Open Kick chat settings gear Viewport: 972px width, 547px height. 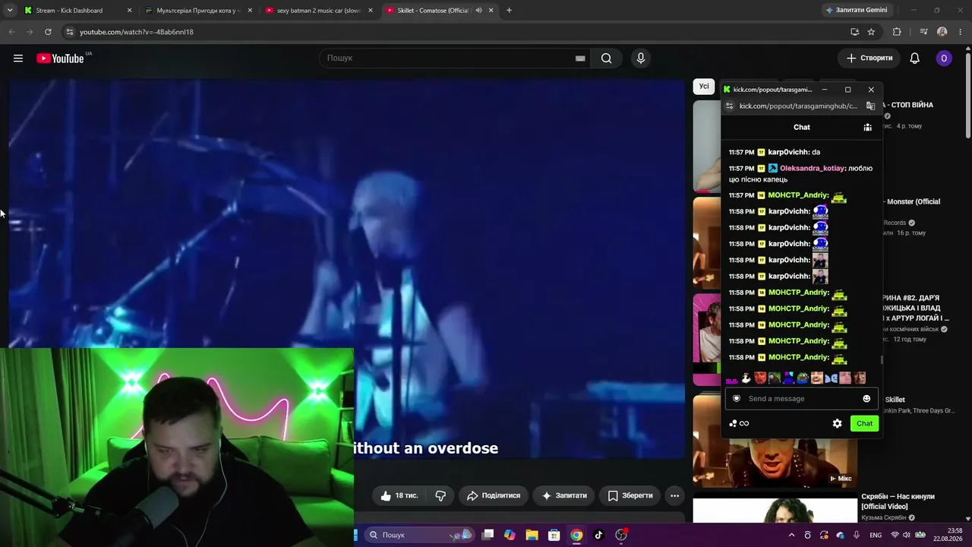click(x=837, y=424)
